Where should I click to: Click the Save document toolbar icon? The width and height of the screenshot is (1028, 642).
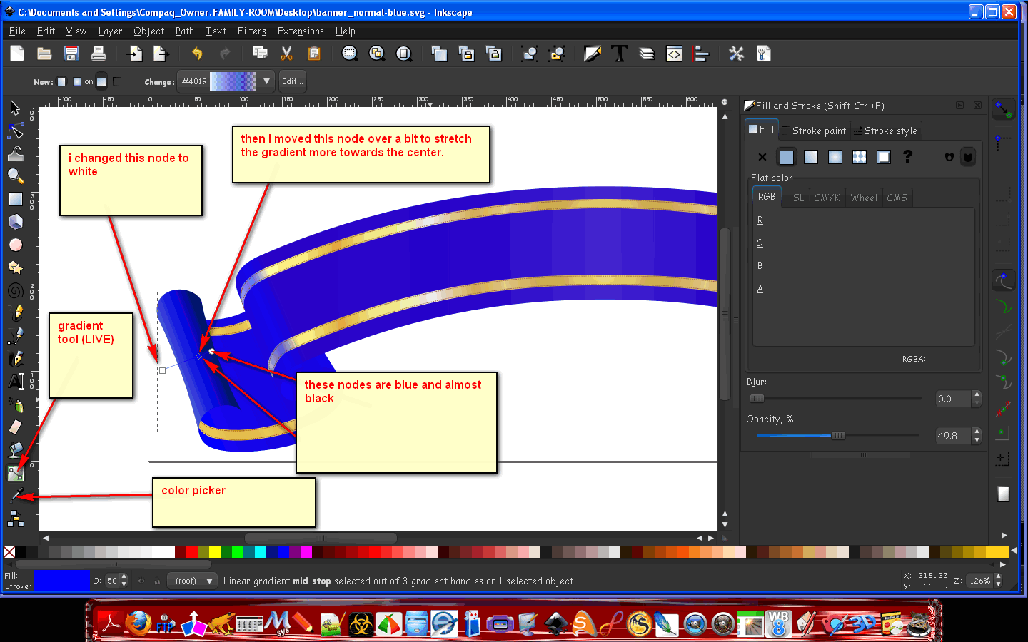coord(71,53)
